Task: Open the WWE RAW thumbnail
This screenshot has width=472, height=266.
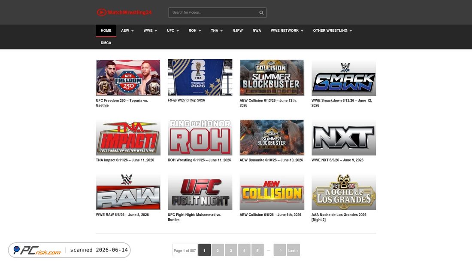Action: coord(128,192)
